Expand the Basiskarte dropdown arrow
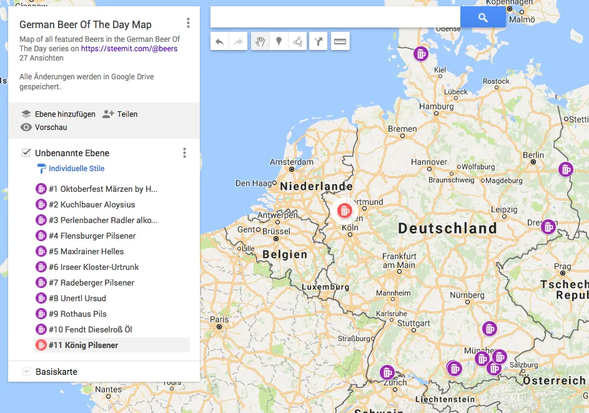 pyautogui.click(x=26, y=372)
